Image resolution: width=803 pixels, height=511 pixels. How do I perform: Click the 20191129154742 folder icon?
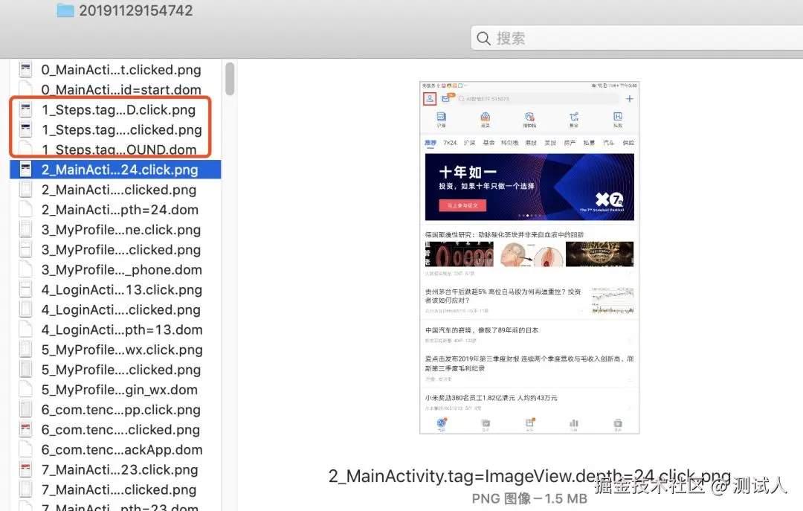65,10
